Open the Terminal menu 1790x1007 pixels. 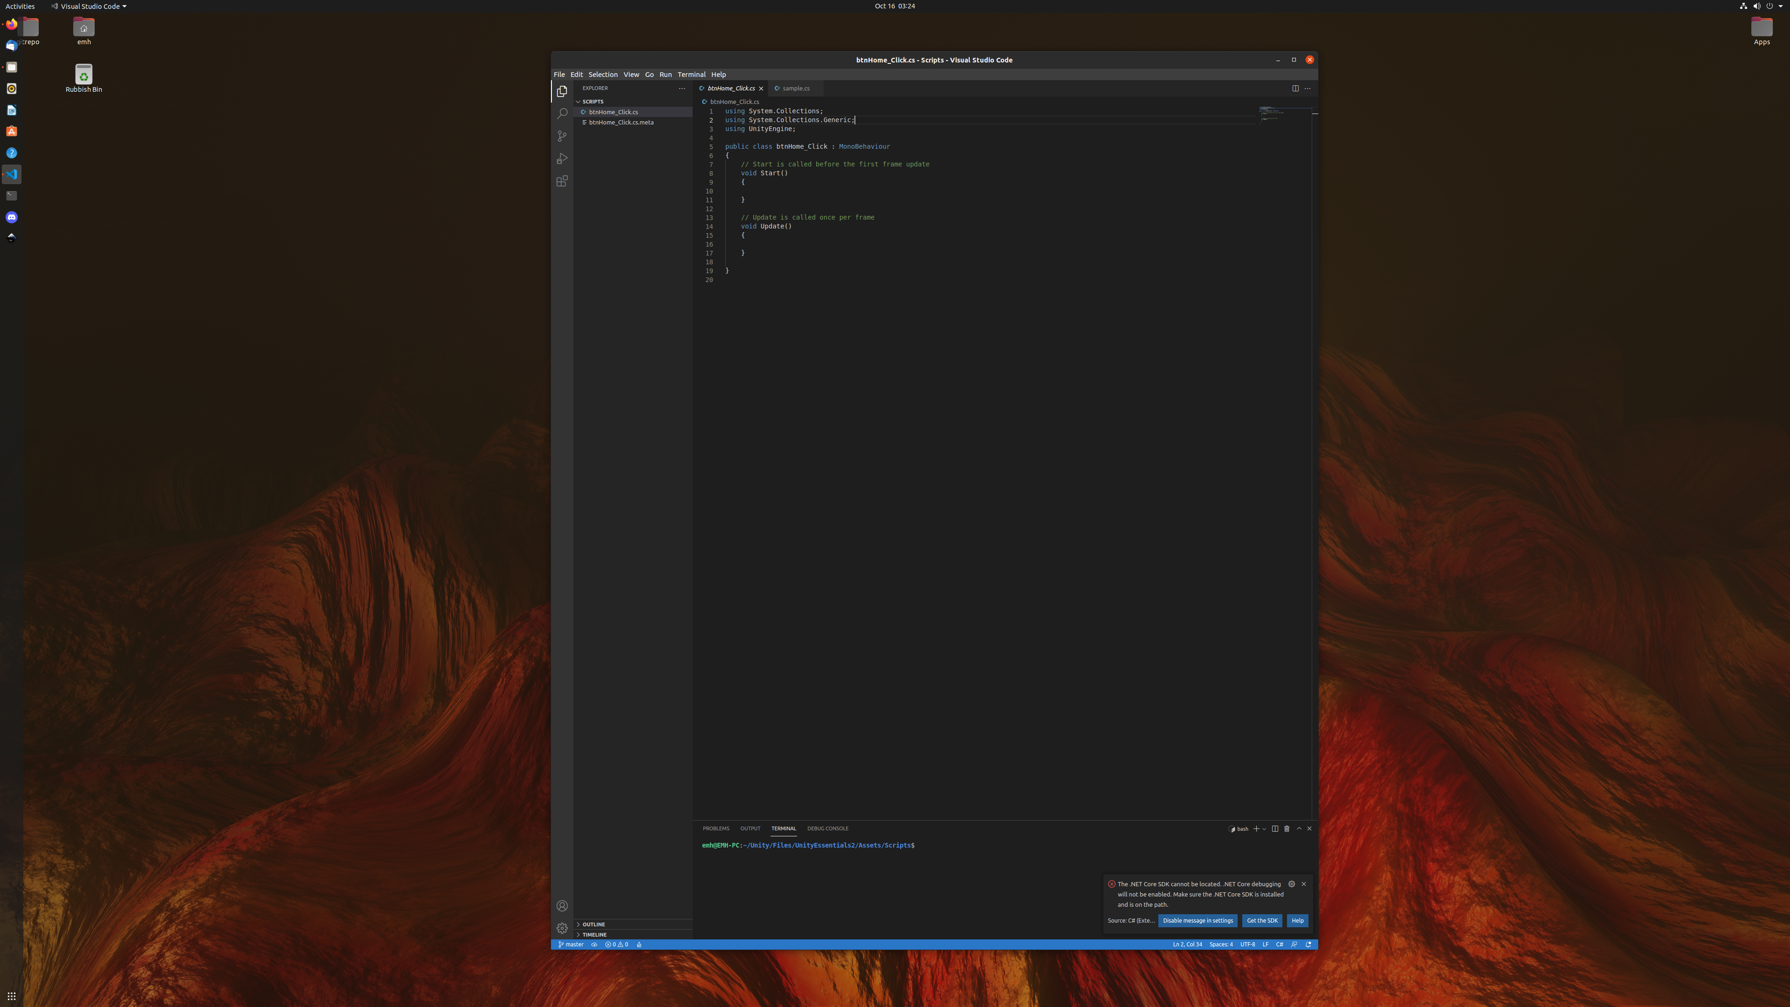(x=691, y=75)
